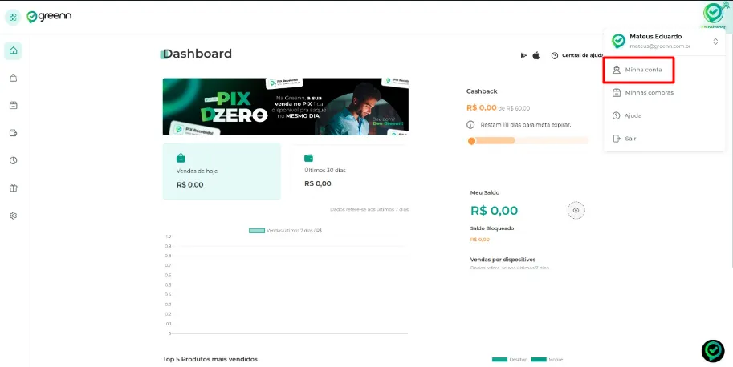Open the wallet icon in left sidebar

[x=13, y=133]
